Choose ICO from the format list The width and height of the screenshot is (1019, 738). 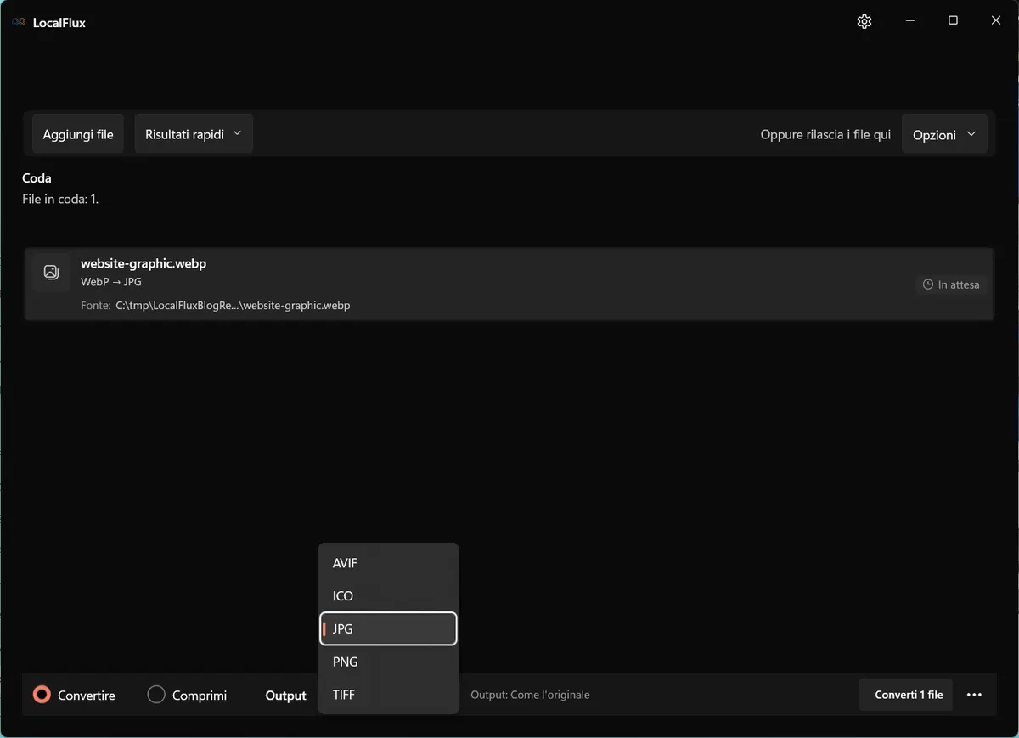388,596
